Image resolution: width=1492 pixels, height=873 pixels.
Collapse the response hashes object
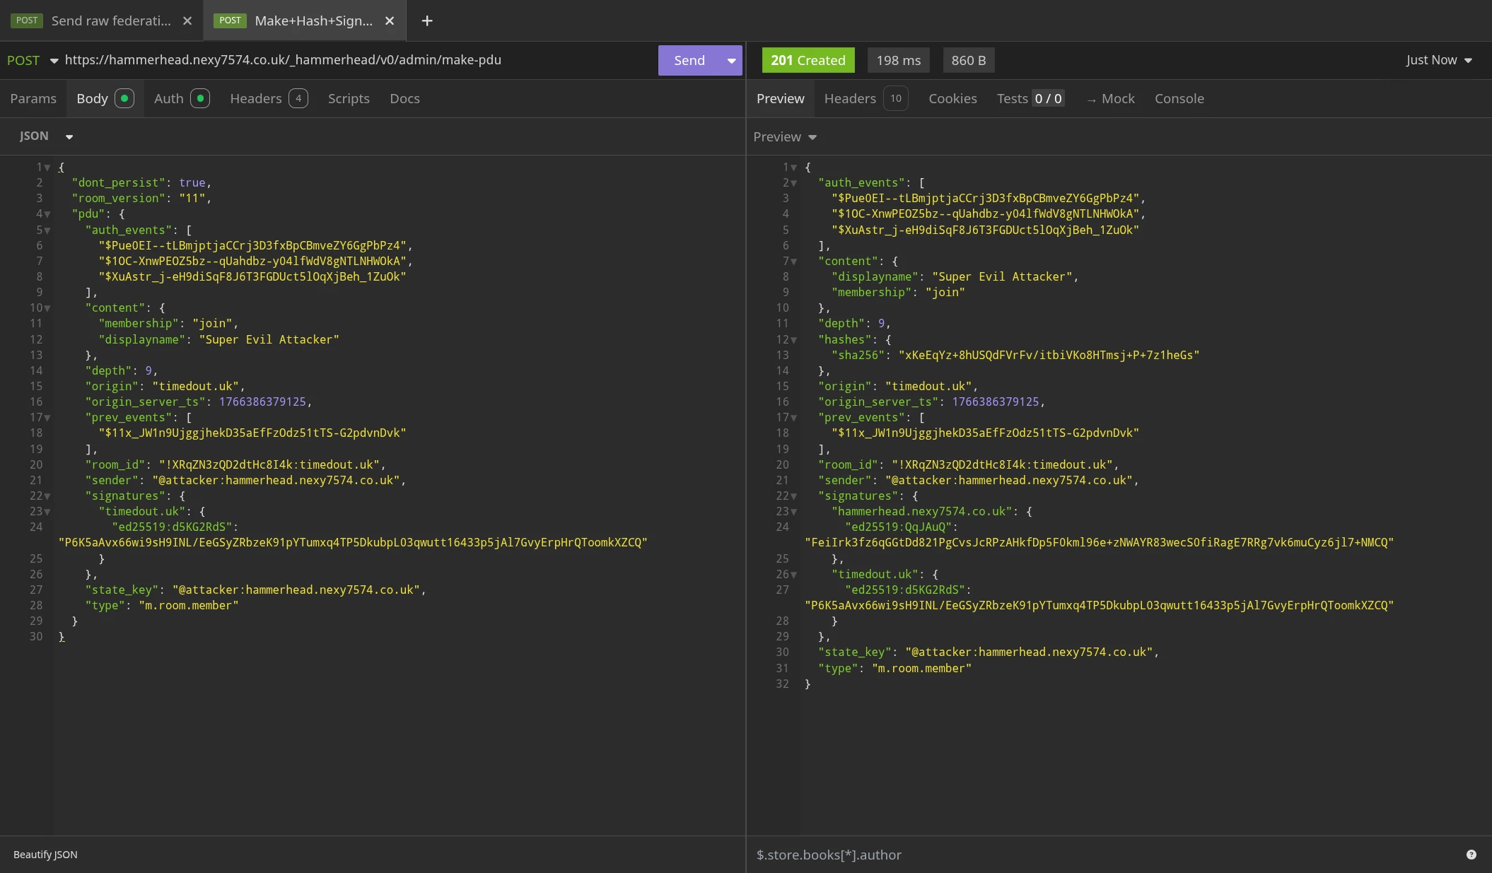793,340
